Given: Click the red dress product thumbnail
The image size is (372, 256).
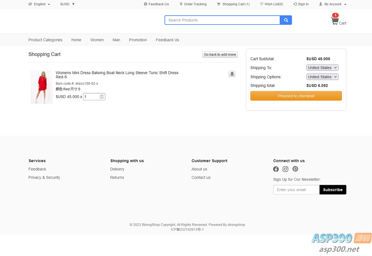Looking at the screenshot, I should pos(42,87).
